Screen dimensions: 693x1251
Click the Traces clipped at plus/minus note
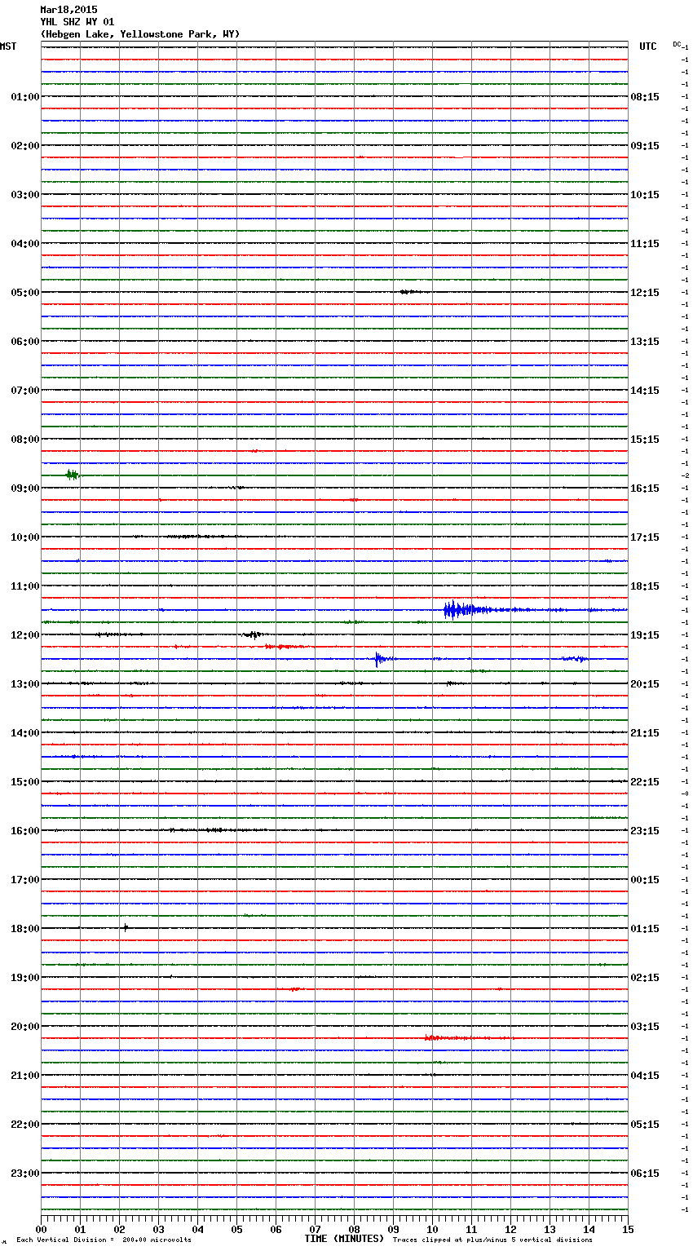[x=492, y=1240]
